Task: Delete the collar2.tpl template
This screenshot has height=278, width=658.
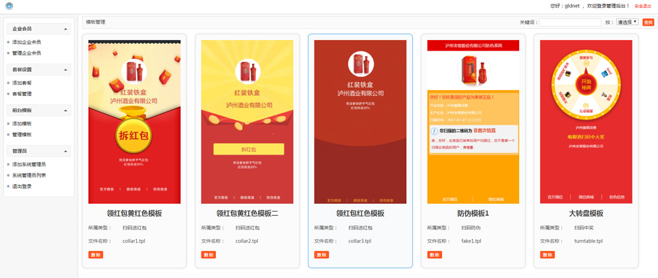Action: (x=209, y=254)
